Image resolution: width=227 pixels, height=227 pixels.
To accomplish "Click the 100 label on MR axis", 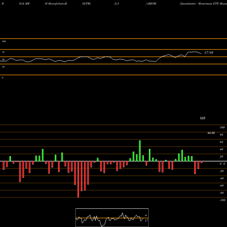I will [x=222, y=128].
